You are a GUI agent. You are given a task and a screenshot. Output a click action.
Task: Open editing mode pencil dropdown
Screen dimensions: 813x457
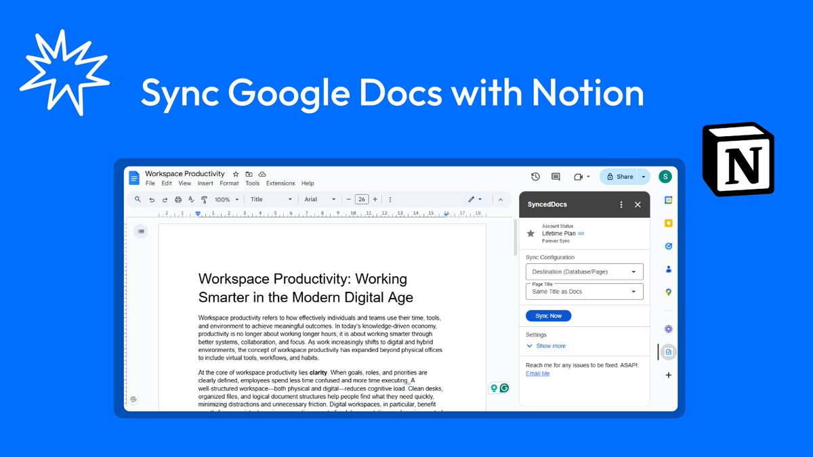click(x=475, y=200)
